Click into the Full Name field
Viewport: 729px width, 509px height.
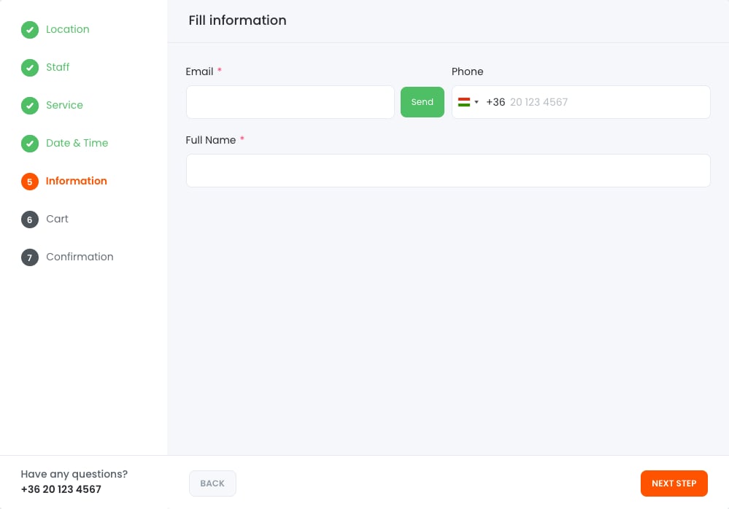[x=447, y=171]
